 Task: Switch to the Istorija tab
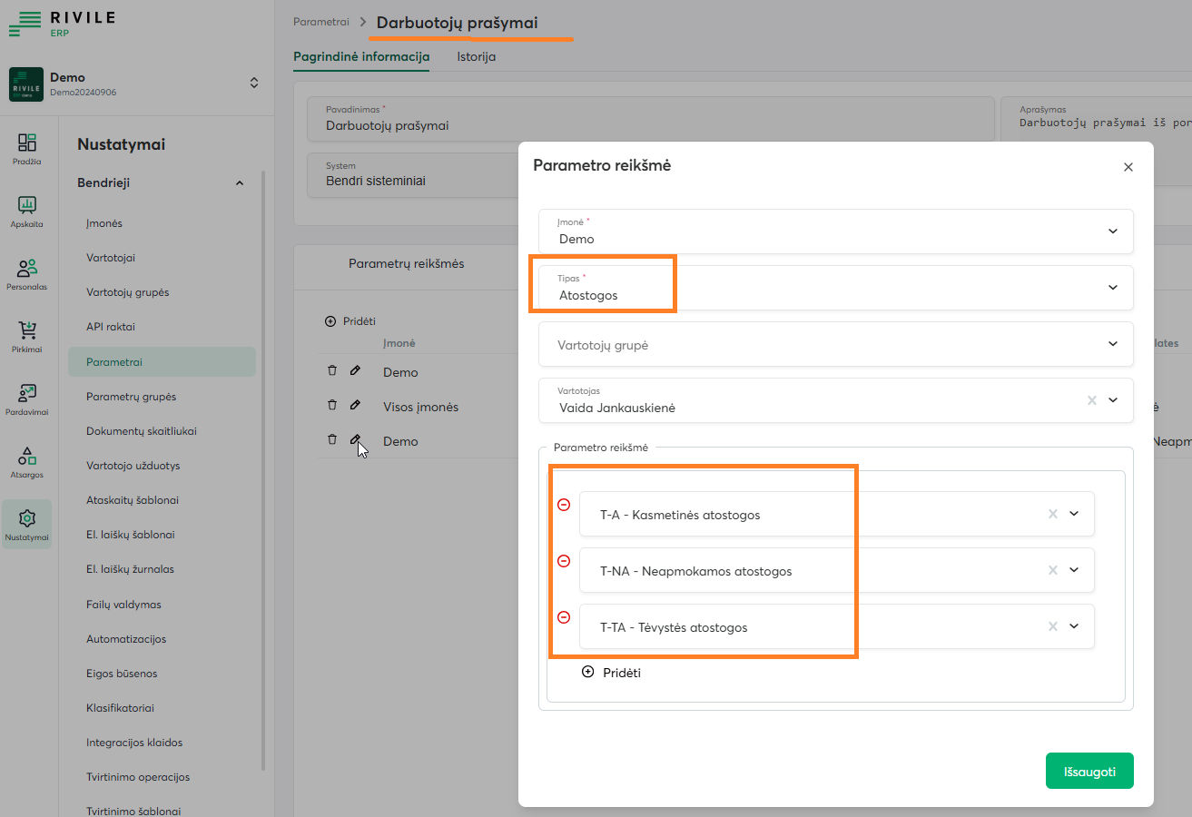pos(476,56)
